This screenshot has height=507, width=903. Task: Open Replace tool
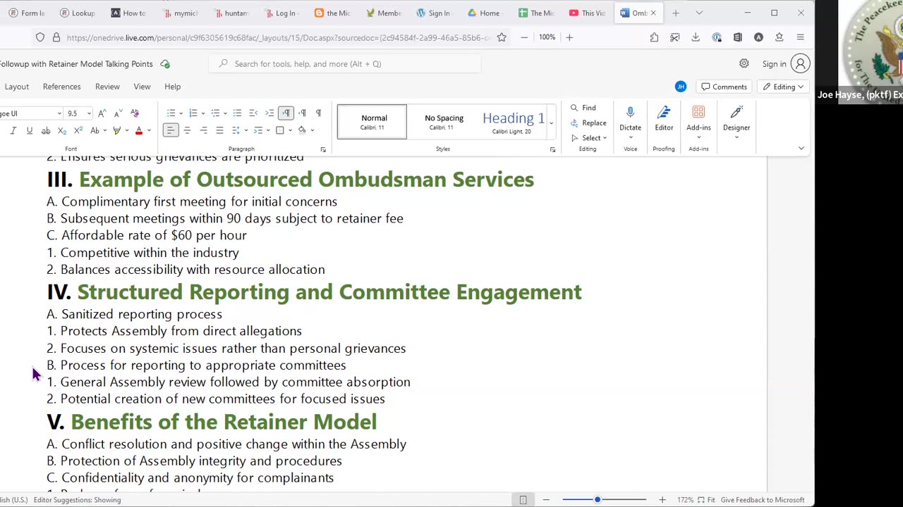tap(588, 123)
